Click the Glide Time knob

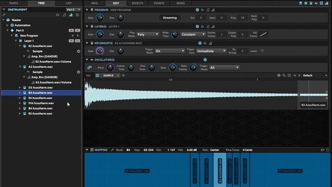175,34
